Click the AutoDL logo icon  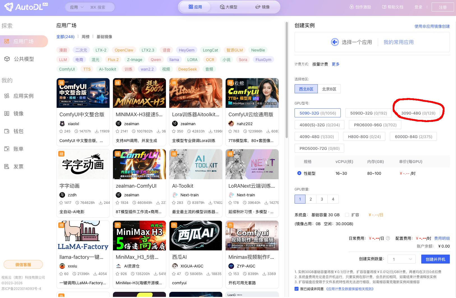click(x=9, y=7)
